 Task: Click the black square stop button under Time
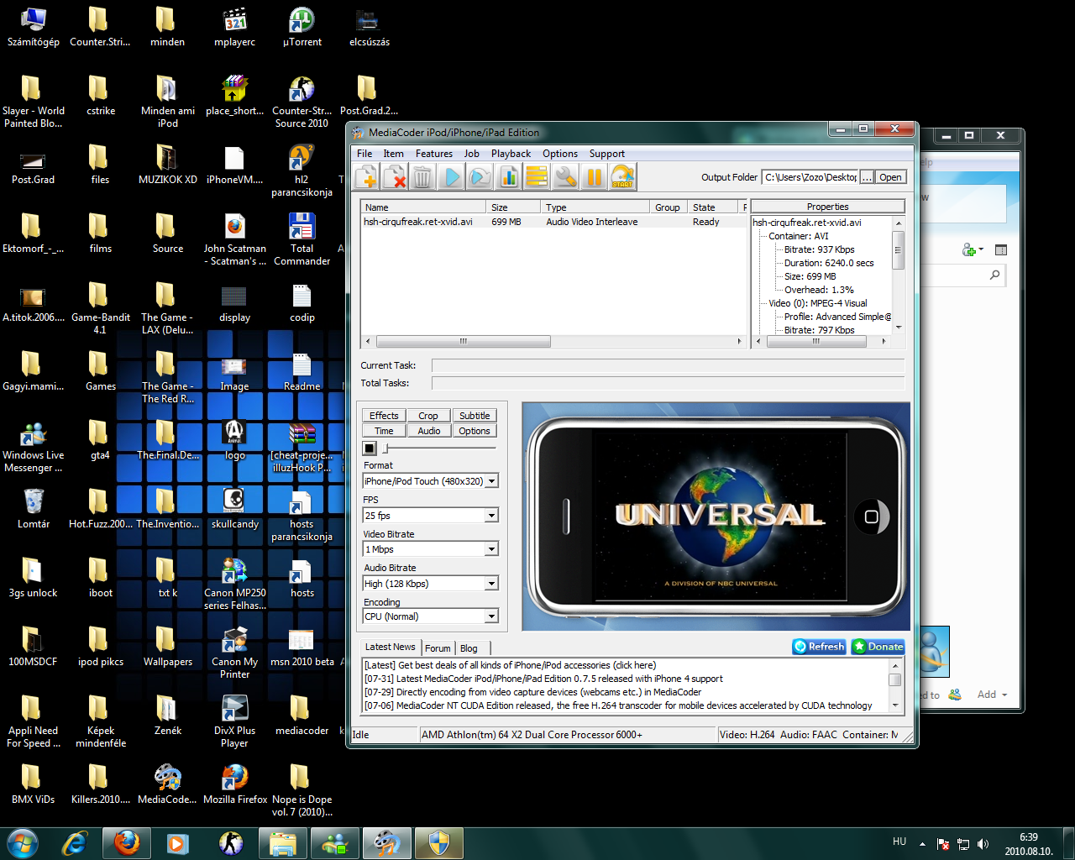coord(370,448)
